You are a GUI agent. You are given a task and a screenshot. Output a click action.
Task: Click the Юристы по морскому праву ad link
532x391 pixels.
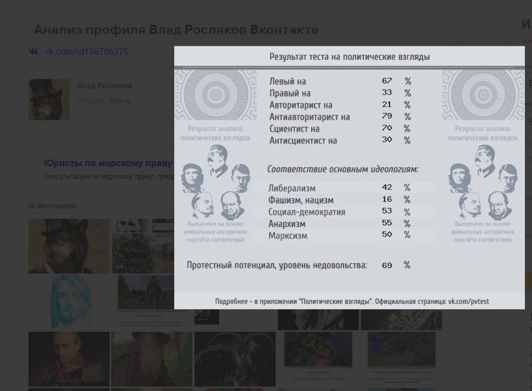tap(108, 163)
